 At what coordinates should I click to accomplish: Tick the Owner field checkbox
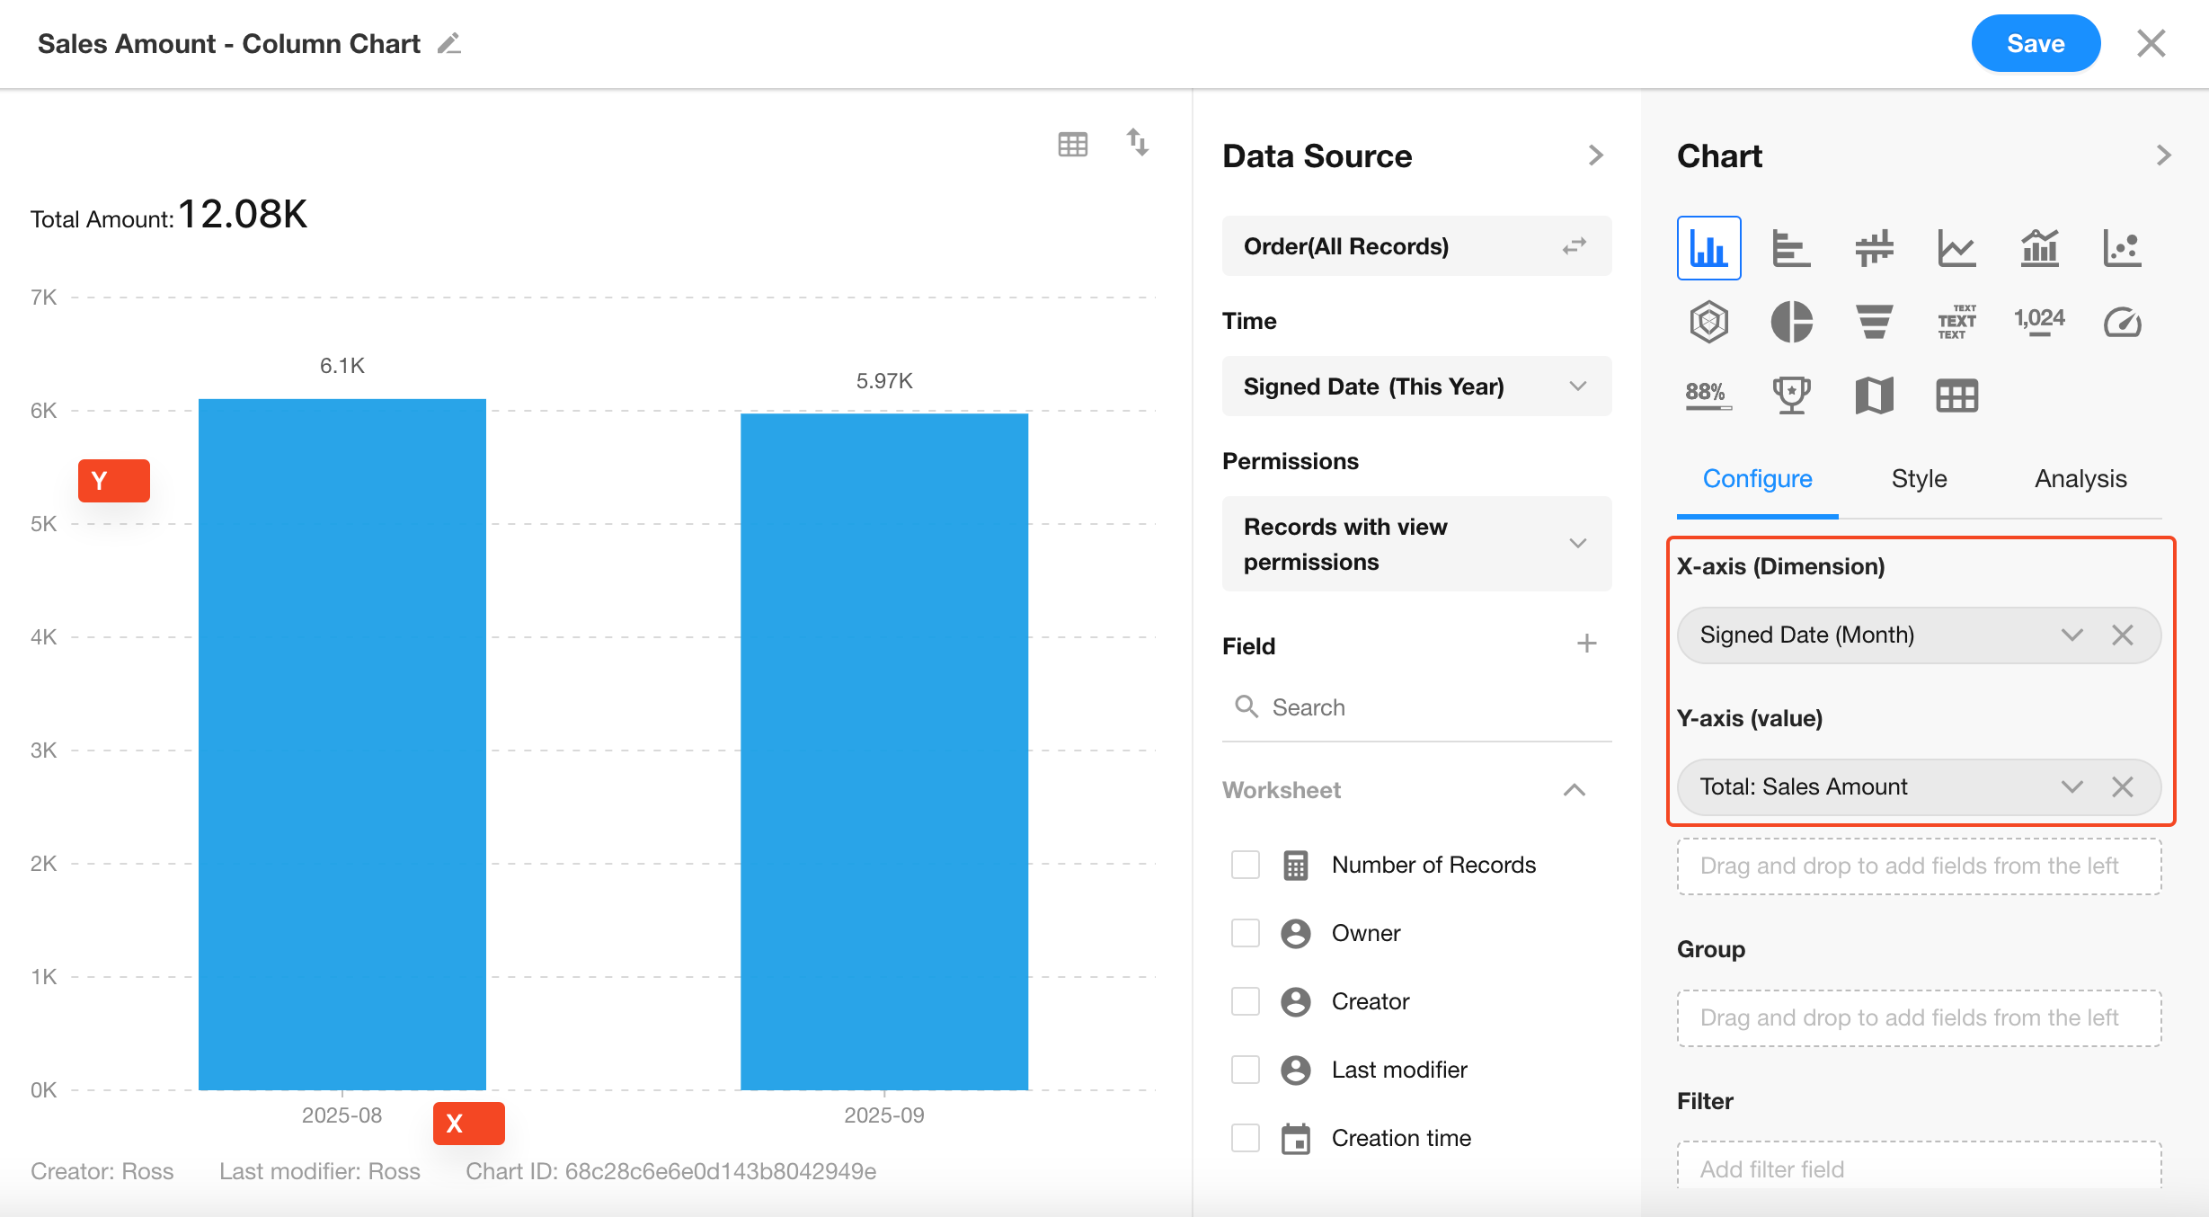1246,933
